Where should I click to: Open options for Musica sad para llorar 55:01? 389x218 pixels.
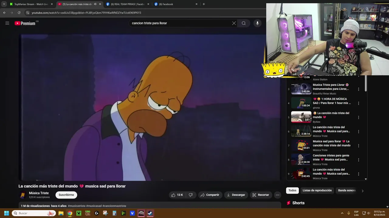[x=359, y=146]
